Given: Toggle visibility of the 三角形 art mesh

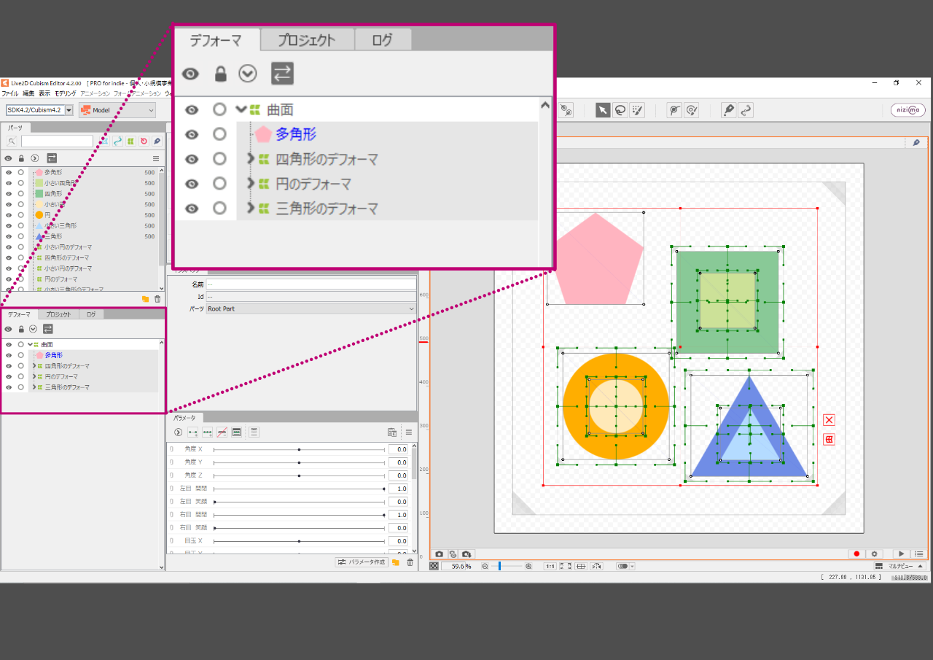Looking at the screenshot, I should click(x=8, y=236).
